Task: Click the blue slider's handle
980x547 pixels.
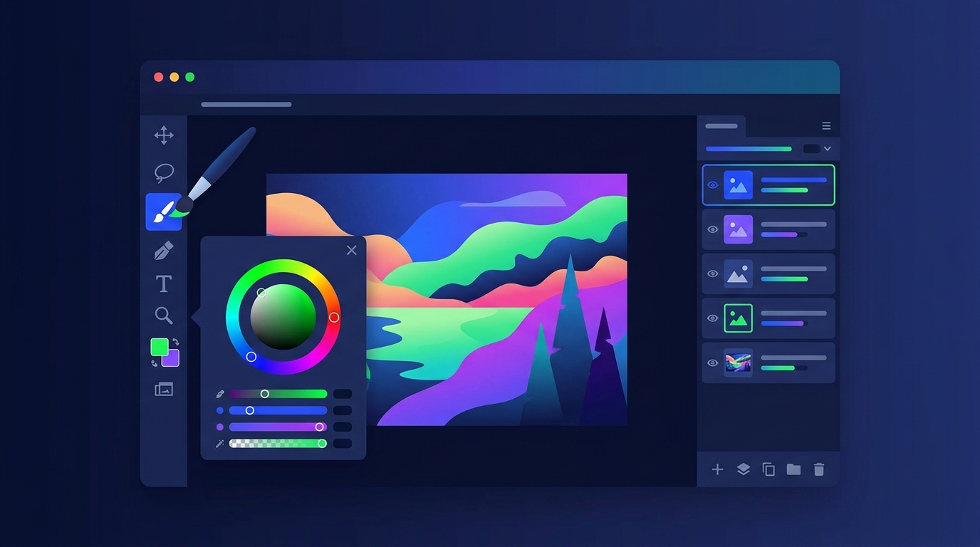Action: point(250,410)
